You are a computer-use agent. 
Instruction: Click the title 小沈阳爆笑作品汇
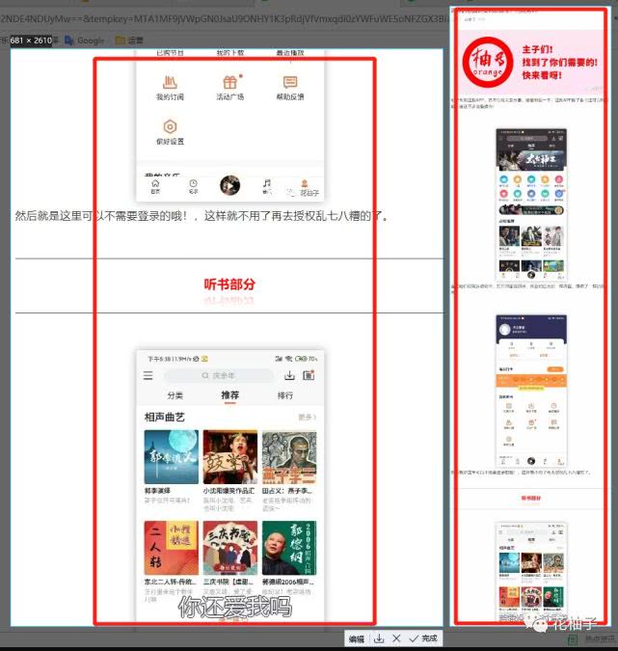pyautogui.click(x=228, y=491)
